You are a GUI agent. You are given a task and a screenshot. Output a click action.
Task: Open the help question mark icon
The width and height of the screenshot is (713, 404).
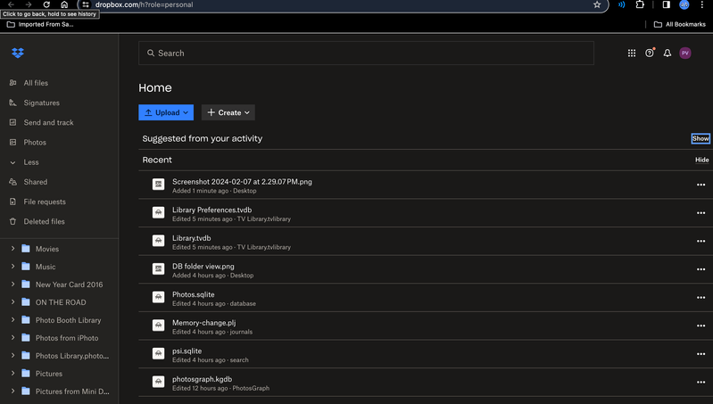(x=650, y=54)
